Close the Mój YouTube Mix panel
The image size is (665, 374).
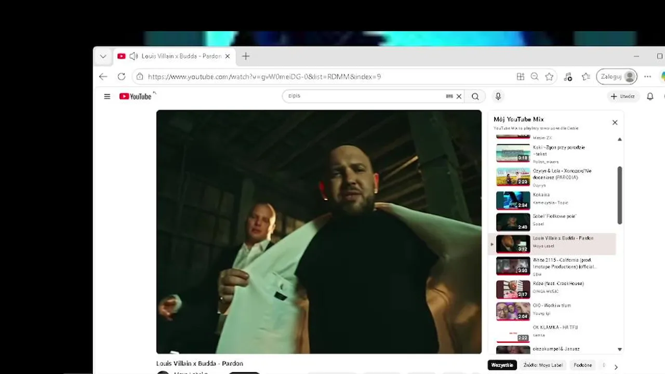pyautogui.click(x=615, y=123)
